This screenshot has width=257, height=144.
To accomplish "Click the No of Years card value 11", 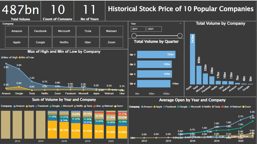I will pyautogui.click(x=89, y=9).
